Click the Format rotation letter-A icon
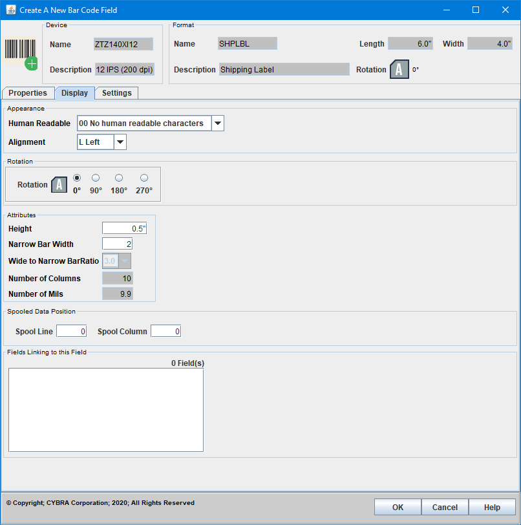This screenshot has height=525, width=521. [399, 69]
